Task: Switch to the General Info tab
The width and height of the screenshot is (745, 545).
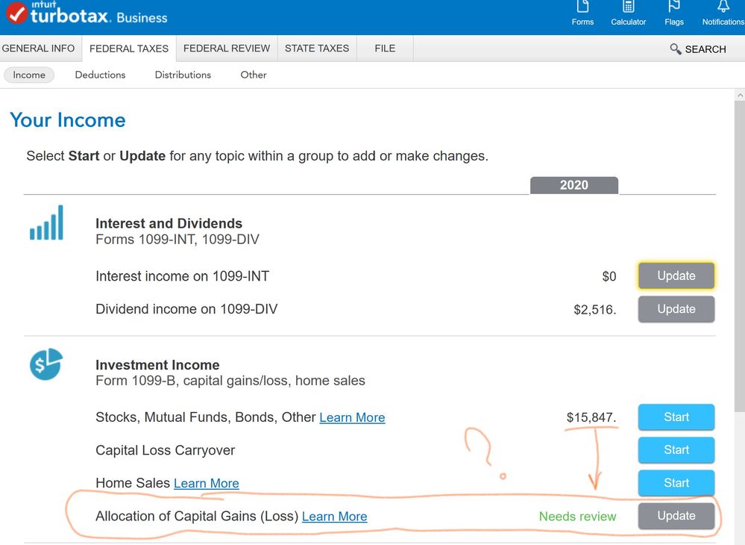Action: pyautogui.click(x=38, y=49)
